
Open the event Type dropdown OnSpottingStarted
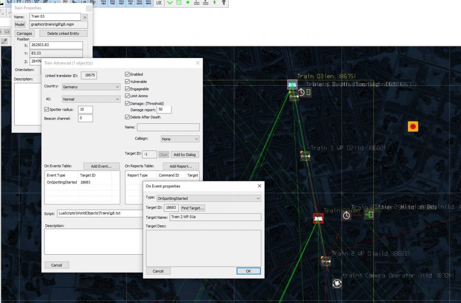click(x=209, y=198)
